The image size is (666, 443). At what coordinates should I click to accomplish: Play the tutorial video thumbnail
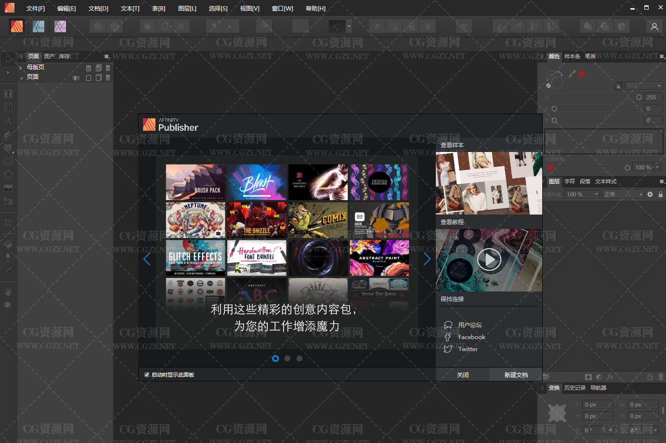(489, 260)
